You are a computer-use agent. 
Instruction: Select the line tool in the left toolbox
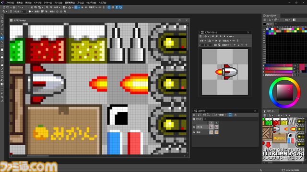[2, 42]
